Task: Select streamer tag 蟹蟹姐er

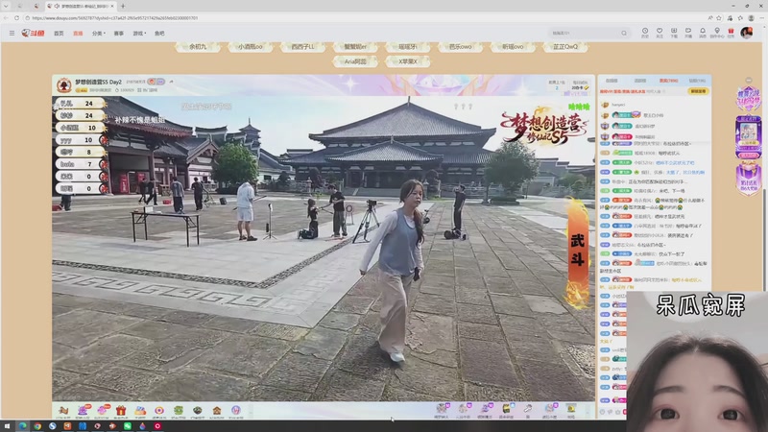Action: 355,47
